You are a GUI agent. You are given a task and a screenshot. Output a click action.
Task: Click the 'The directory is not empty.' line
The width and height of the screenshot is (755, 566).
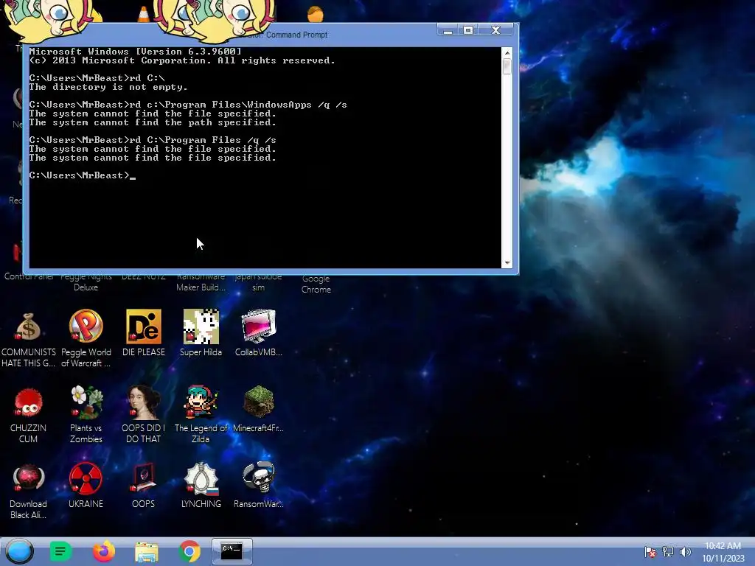108,87
